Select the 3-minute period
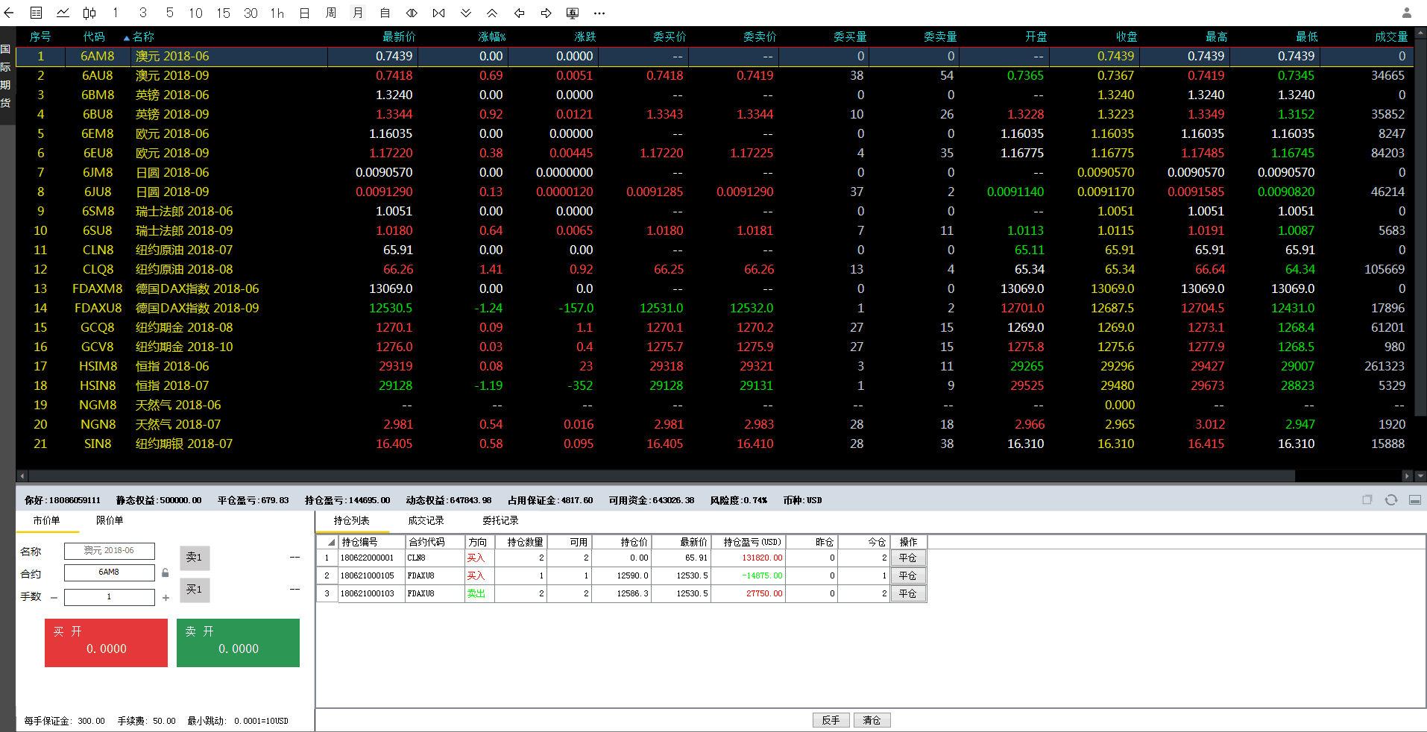The height and width of the screenshot is (732, 1427). point(142,13)
